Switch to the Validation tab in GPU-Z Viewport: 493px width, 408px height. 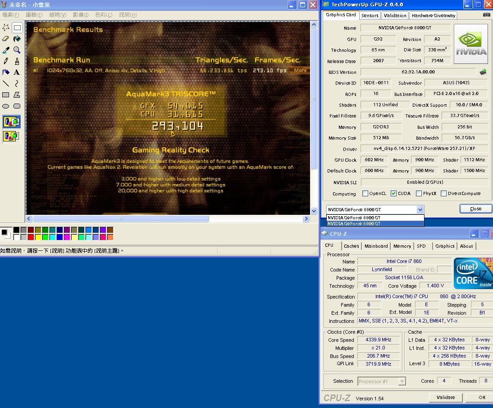395,15
